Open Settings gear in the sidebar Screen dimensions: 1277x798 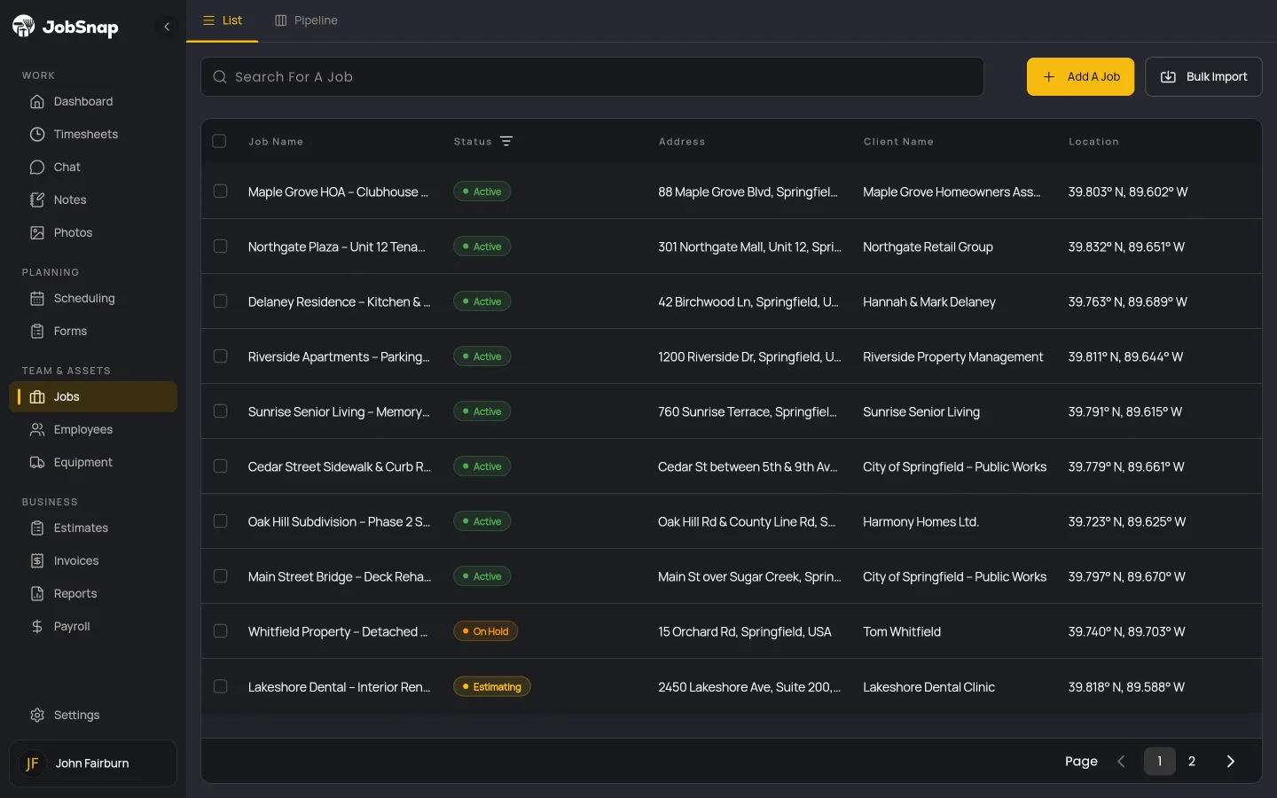pos(93,715)
